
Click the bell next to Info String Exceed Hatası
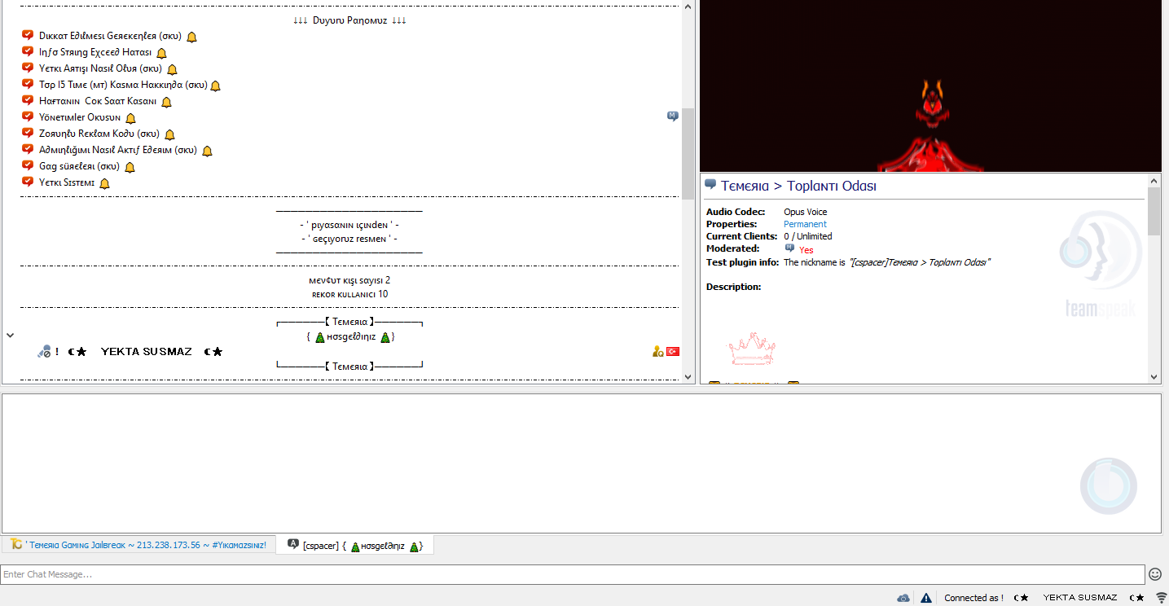click(161, 53)
